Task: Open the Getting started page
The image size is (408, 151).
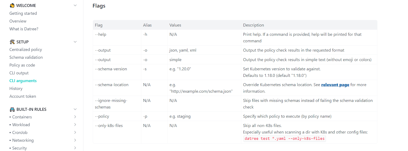Action: point(23,13)
